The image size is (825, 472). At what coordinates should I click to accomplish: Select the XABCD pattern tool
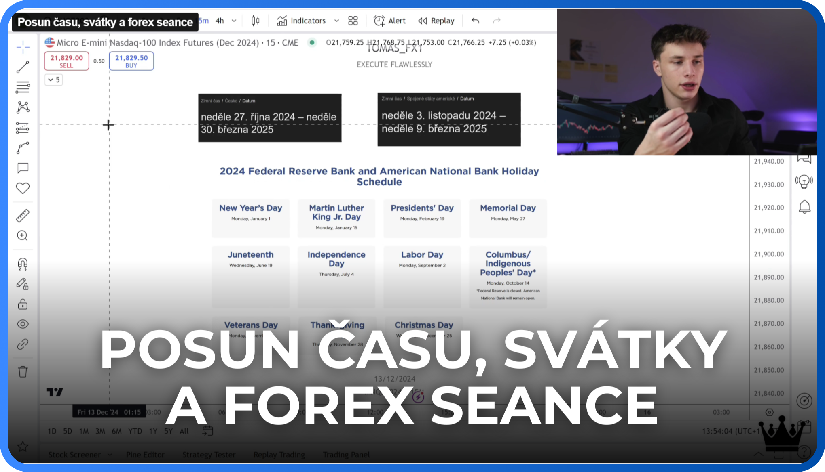coord(23,107)
